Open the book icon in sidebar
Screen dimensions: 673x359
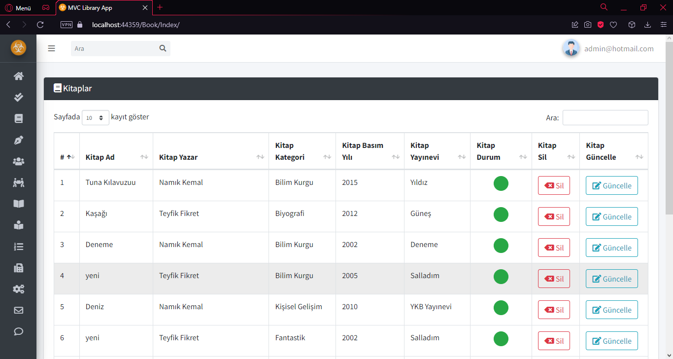[x=19, y=118]
